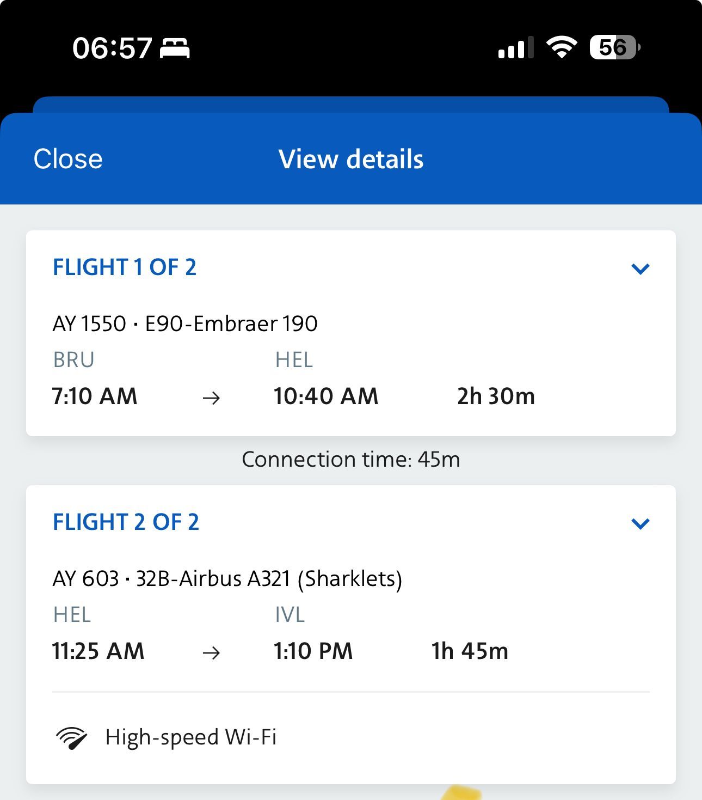The width and height of the screenshot is (702, 800).
Task: Tap the View details title
Action: point(351,159)
